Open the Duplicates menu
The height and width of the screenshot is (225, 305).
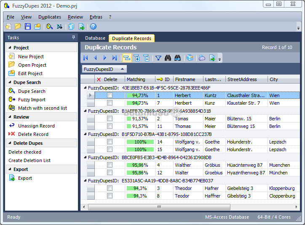pyautogui.click(x=50, y=17)
